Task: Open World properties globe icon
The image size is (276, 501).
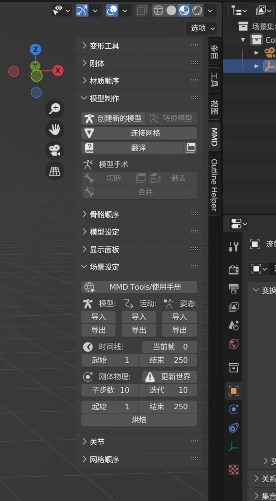Action: pyautogui.click(x=234, y=344)
